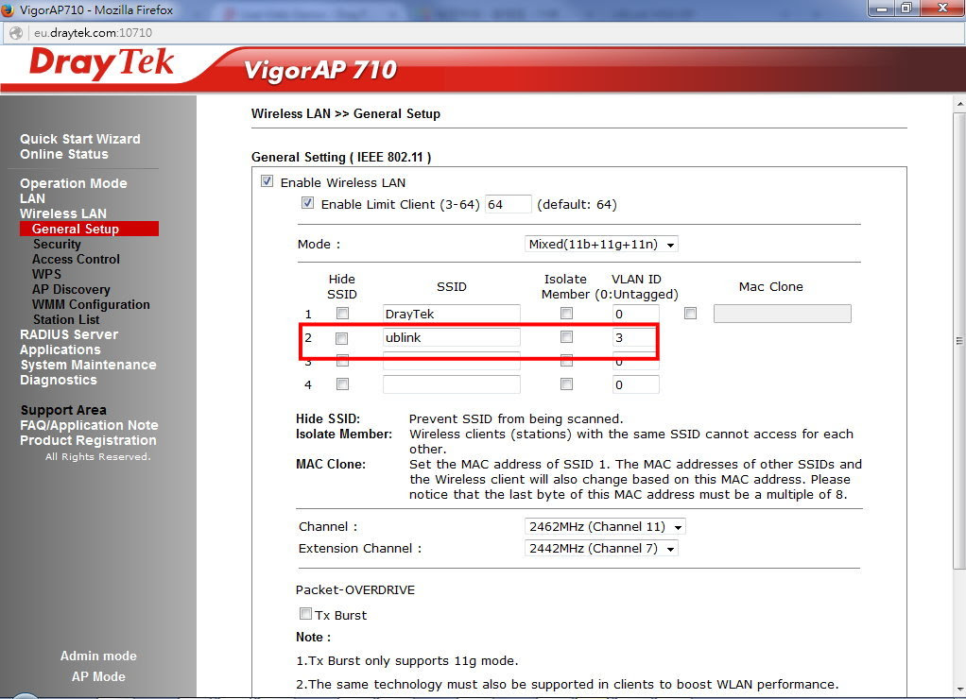Enable Isolate Member for row 4
The image size is (966, 699).
click(566, 384)
